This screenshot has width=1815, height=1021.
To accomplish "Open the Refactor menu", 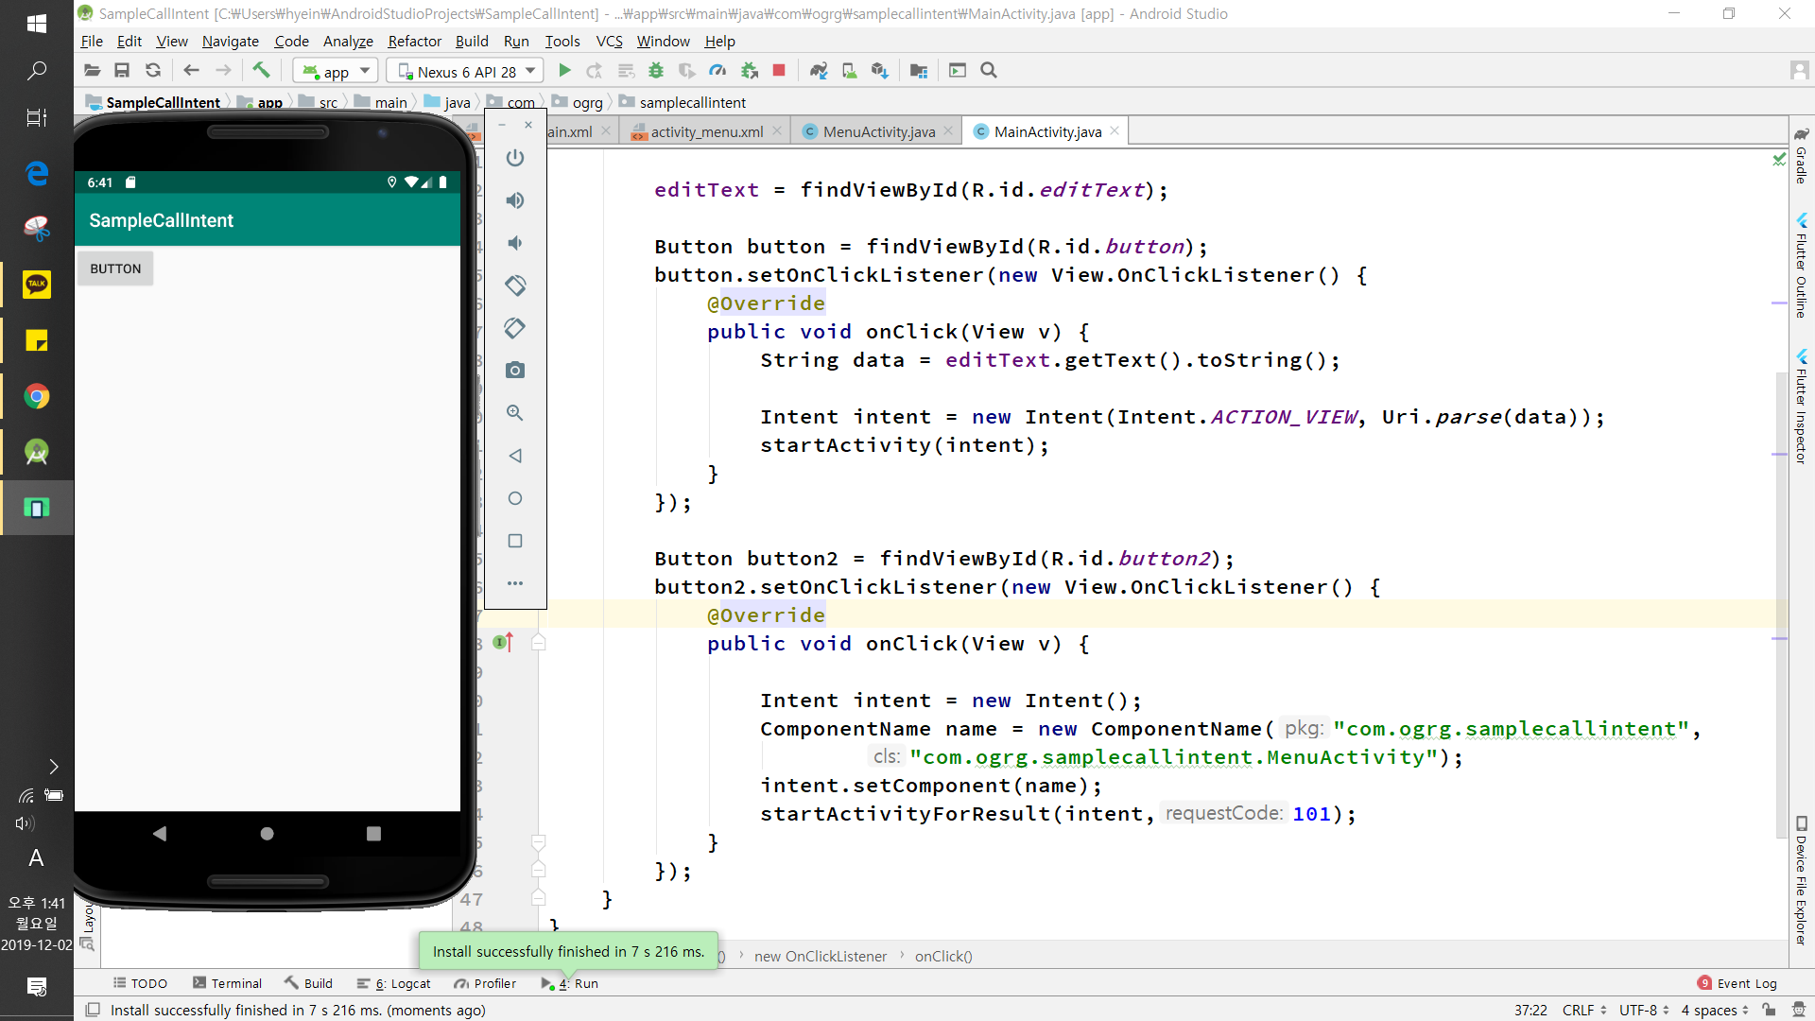I will [x=414, y=42].
